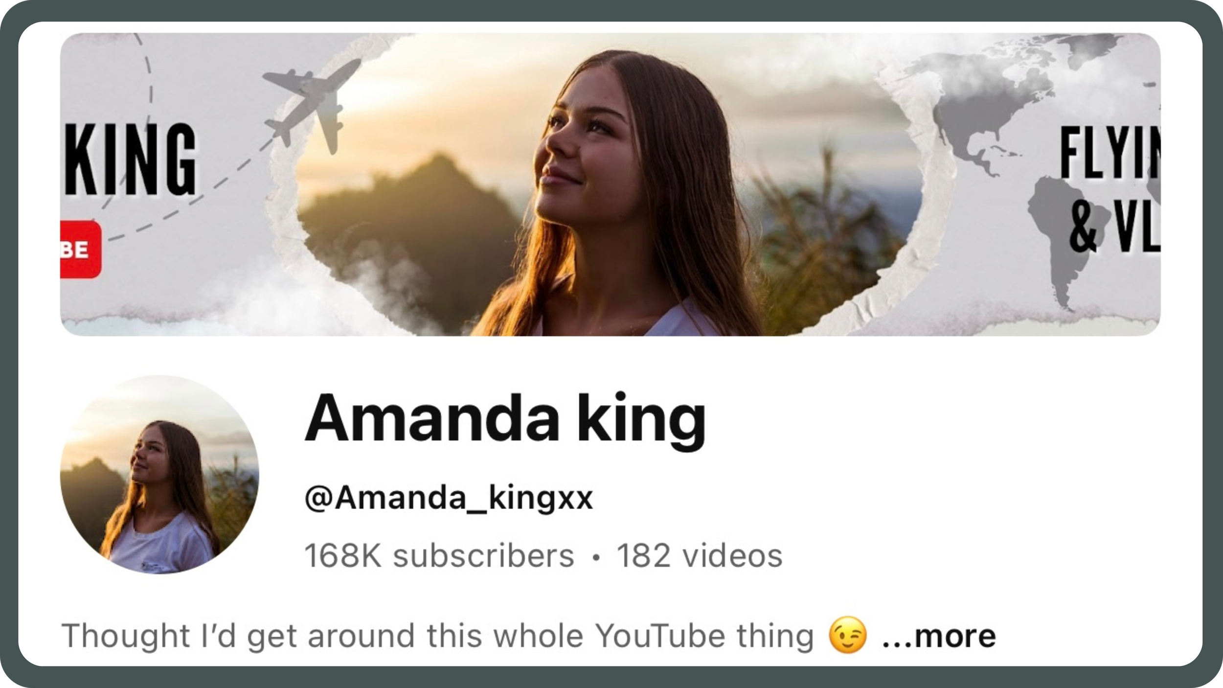Click the 'Thought I'd get around' description text
This screenshot has height=688, width=1223.
pyautogui.click(x=437, y=636)
